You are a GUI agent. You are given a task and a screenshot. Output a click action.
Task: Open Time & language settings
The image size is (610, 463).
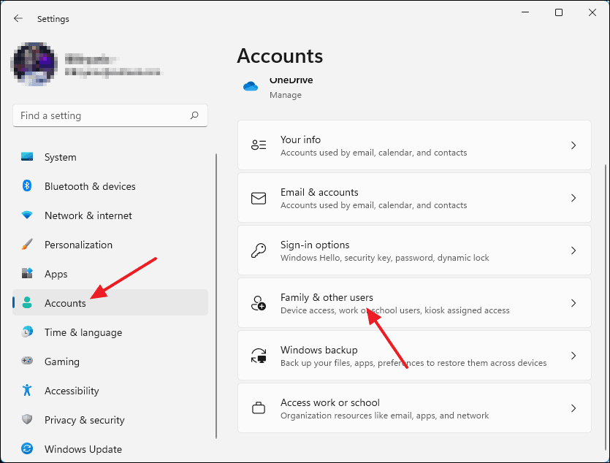(110, 332)
